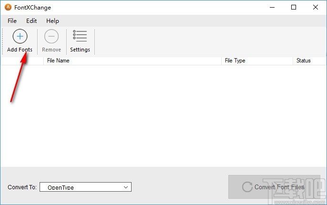The height and width of the screenshot is (205, 327).
Task: Open Settings list icon in toolbar
Action: pos(80,36)
